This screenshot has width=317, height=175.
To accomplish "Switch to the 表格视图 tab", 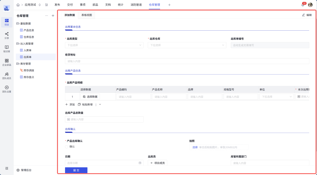I will coord(87,15).
